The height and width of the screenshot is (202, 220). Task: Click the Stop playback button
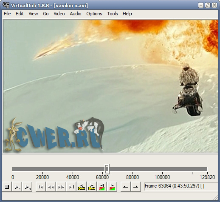7,187
